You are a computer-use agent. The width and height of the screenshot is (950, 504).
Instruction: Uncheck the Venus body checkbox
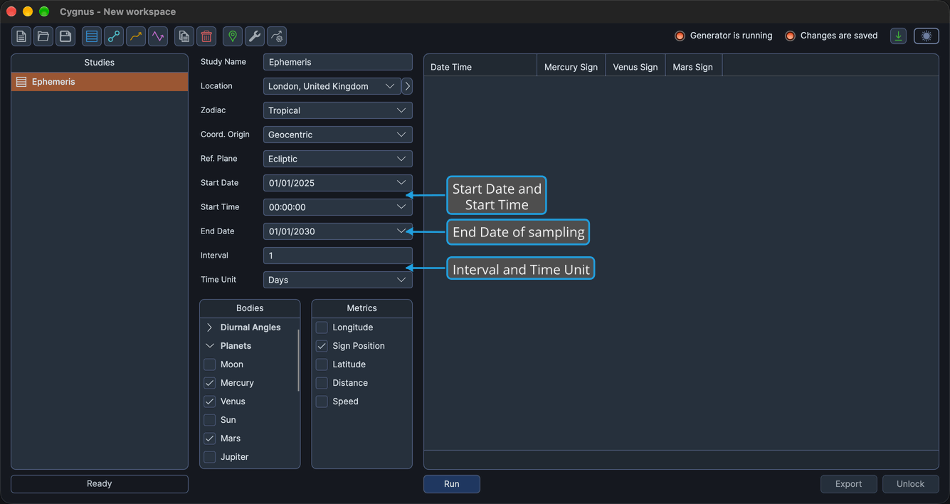(x=210, y=401)
